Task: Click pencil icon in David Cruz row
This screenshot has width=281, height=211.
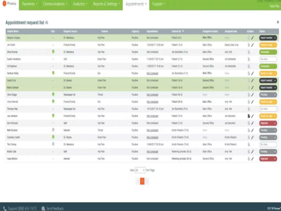Action: coord(252,80)
